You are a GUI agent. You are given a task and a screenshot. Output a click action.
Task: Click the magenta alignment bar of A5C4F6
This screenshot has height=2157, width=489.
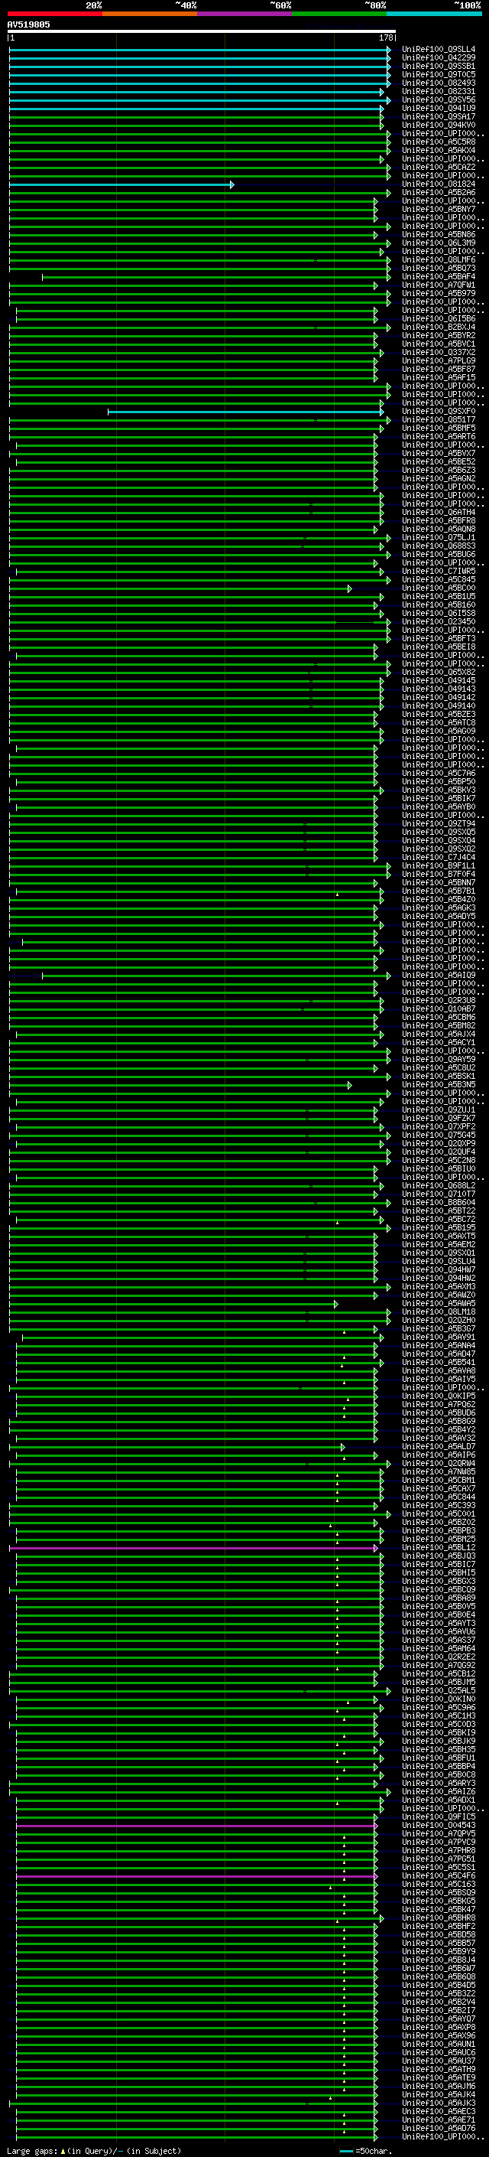[196, 1876]
